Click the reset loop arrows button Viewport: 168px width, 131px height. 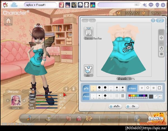point(160,21)
